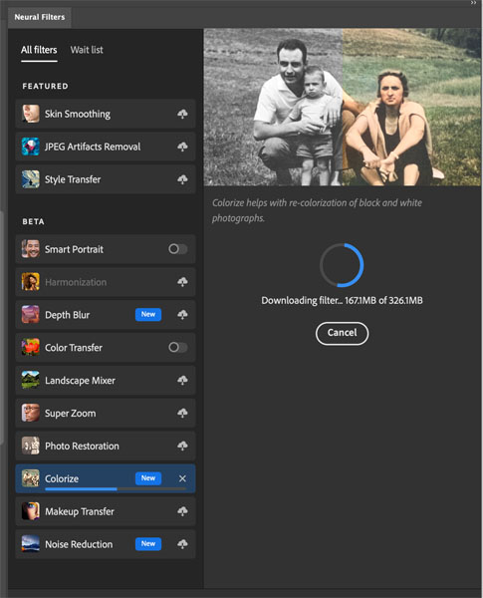The height and width of the screenshot is (598, 483).
Task: Download Landscape Mixer using its cloud icon
Action: click(182, 381)
